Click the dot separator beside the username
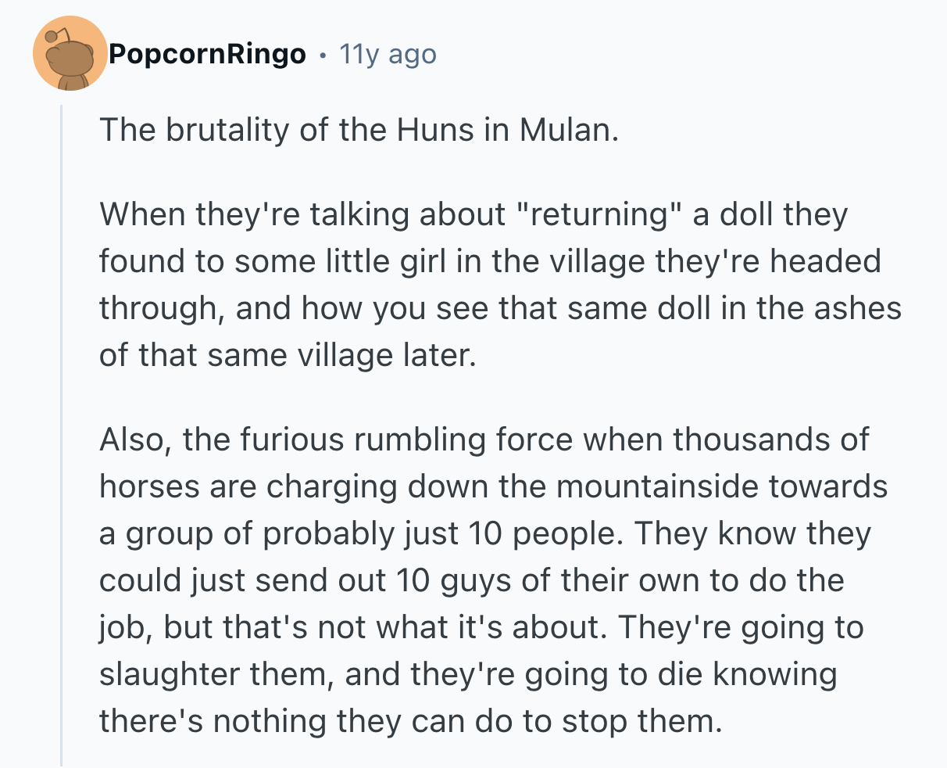 (323, 55)
